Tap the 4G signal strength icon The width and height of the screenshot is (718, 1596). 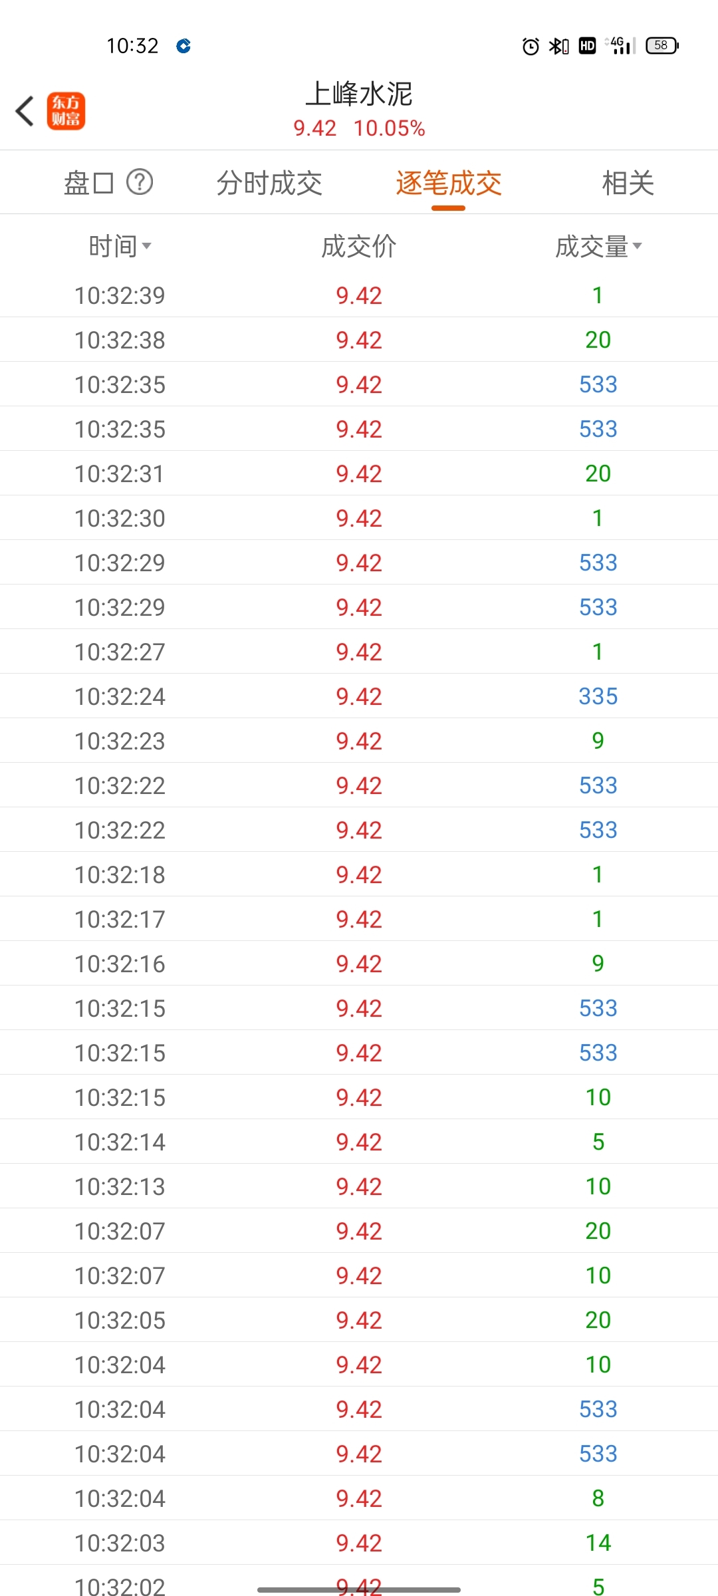point(621,45)
